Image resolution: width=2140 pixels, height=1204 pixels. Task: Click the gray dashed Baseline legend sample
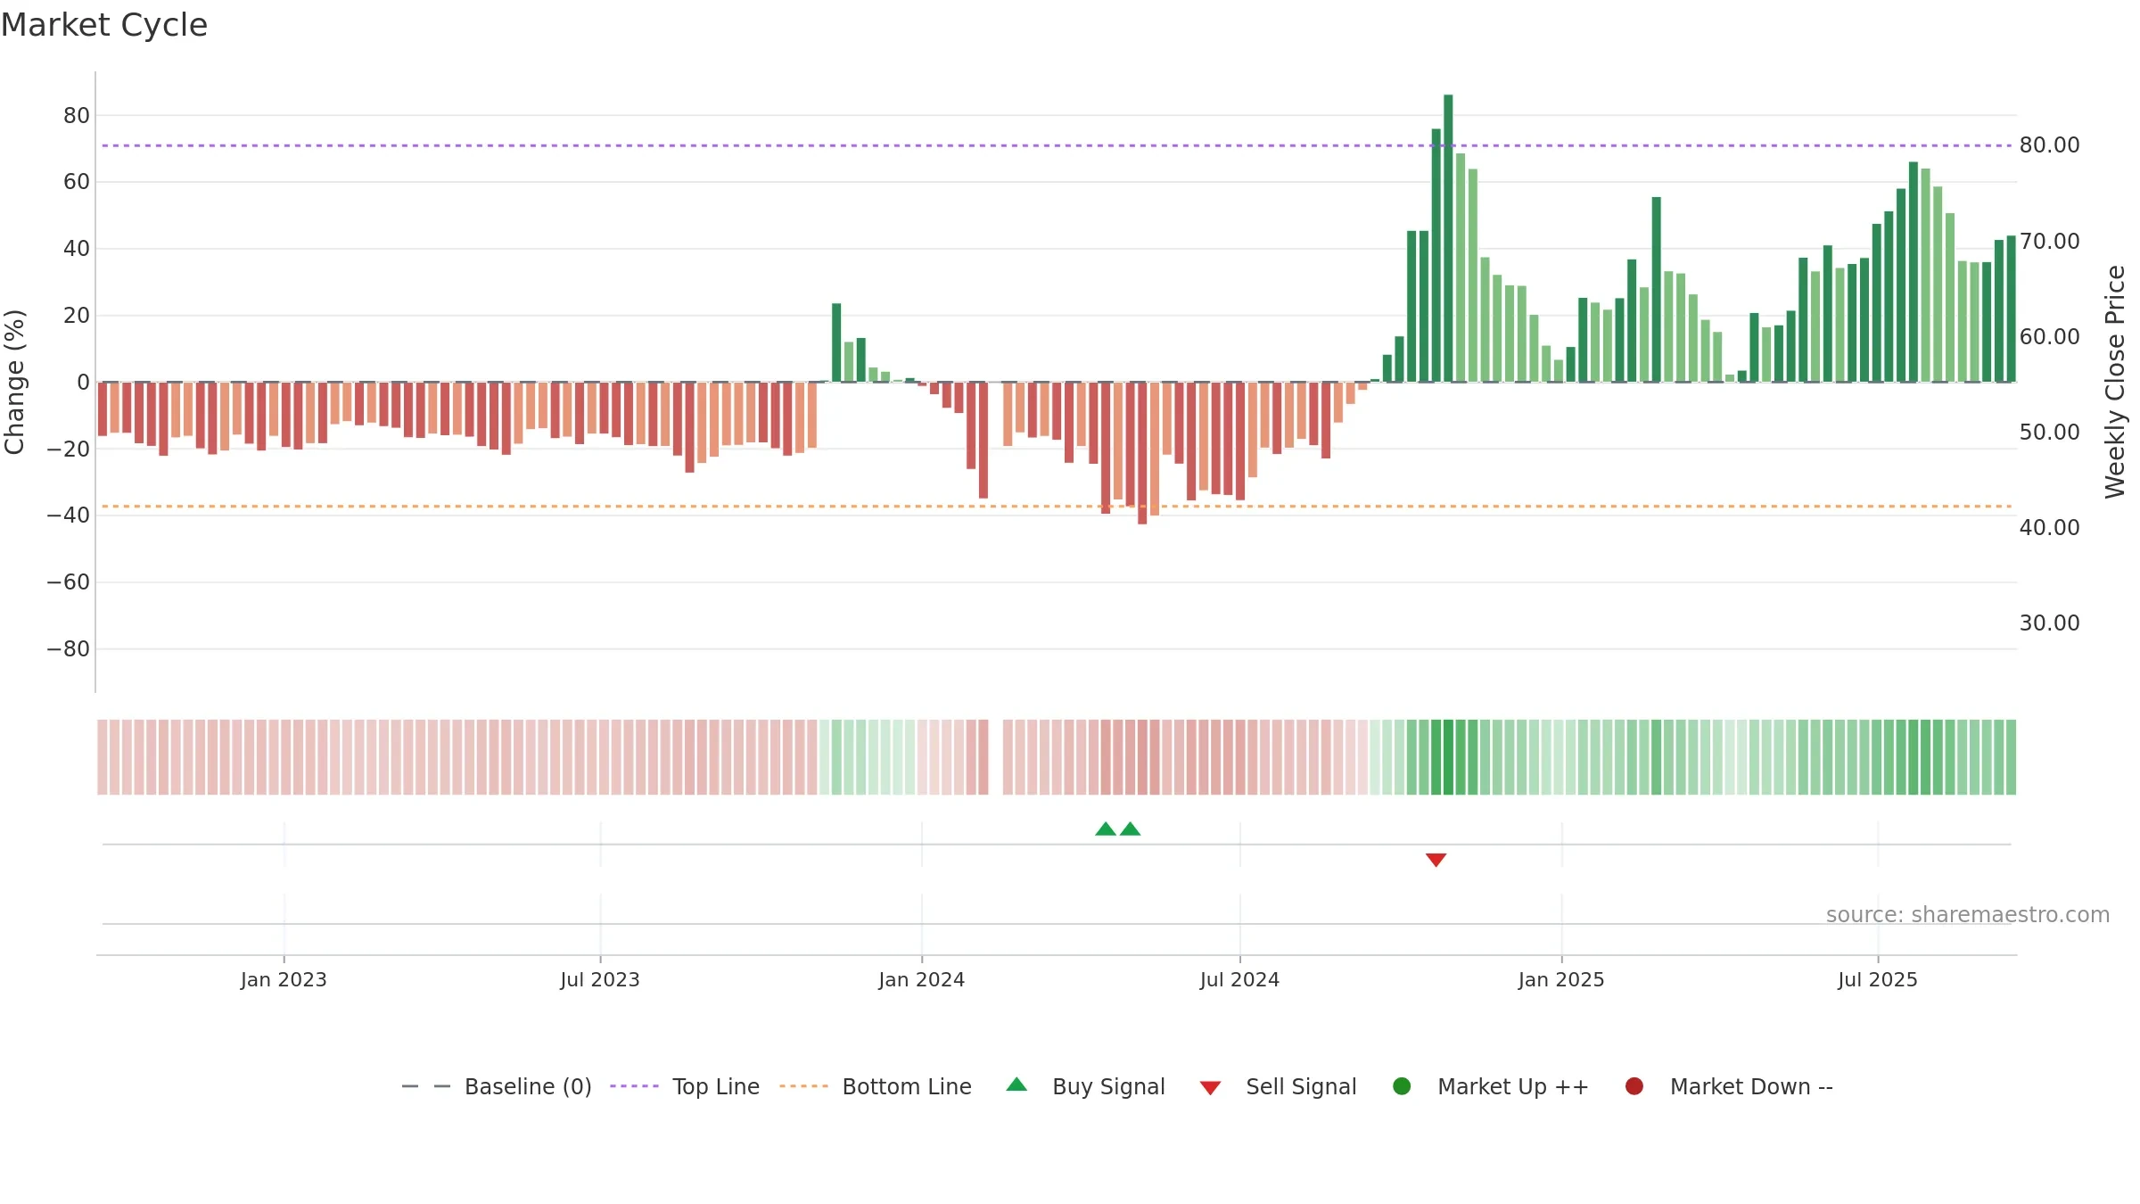(x=426, y=1086)
